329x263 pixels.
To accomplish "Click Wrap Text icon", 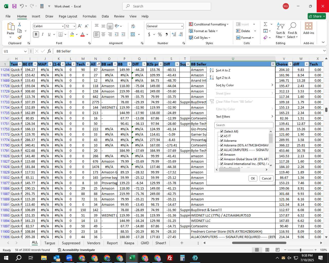I will 133,26.
